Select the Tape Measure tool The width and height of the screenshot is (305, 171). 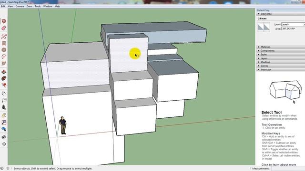point(4,94)
